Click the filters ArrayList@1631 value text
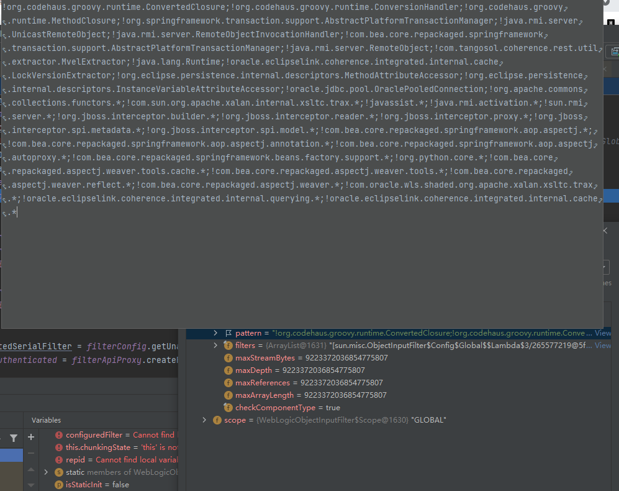 pyautogui.click(x=296, y=345)
